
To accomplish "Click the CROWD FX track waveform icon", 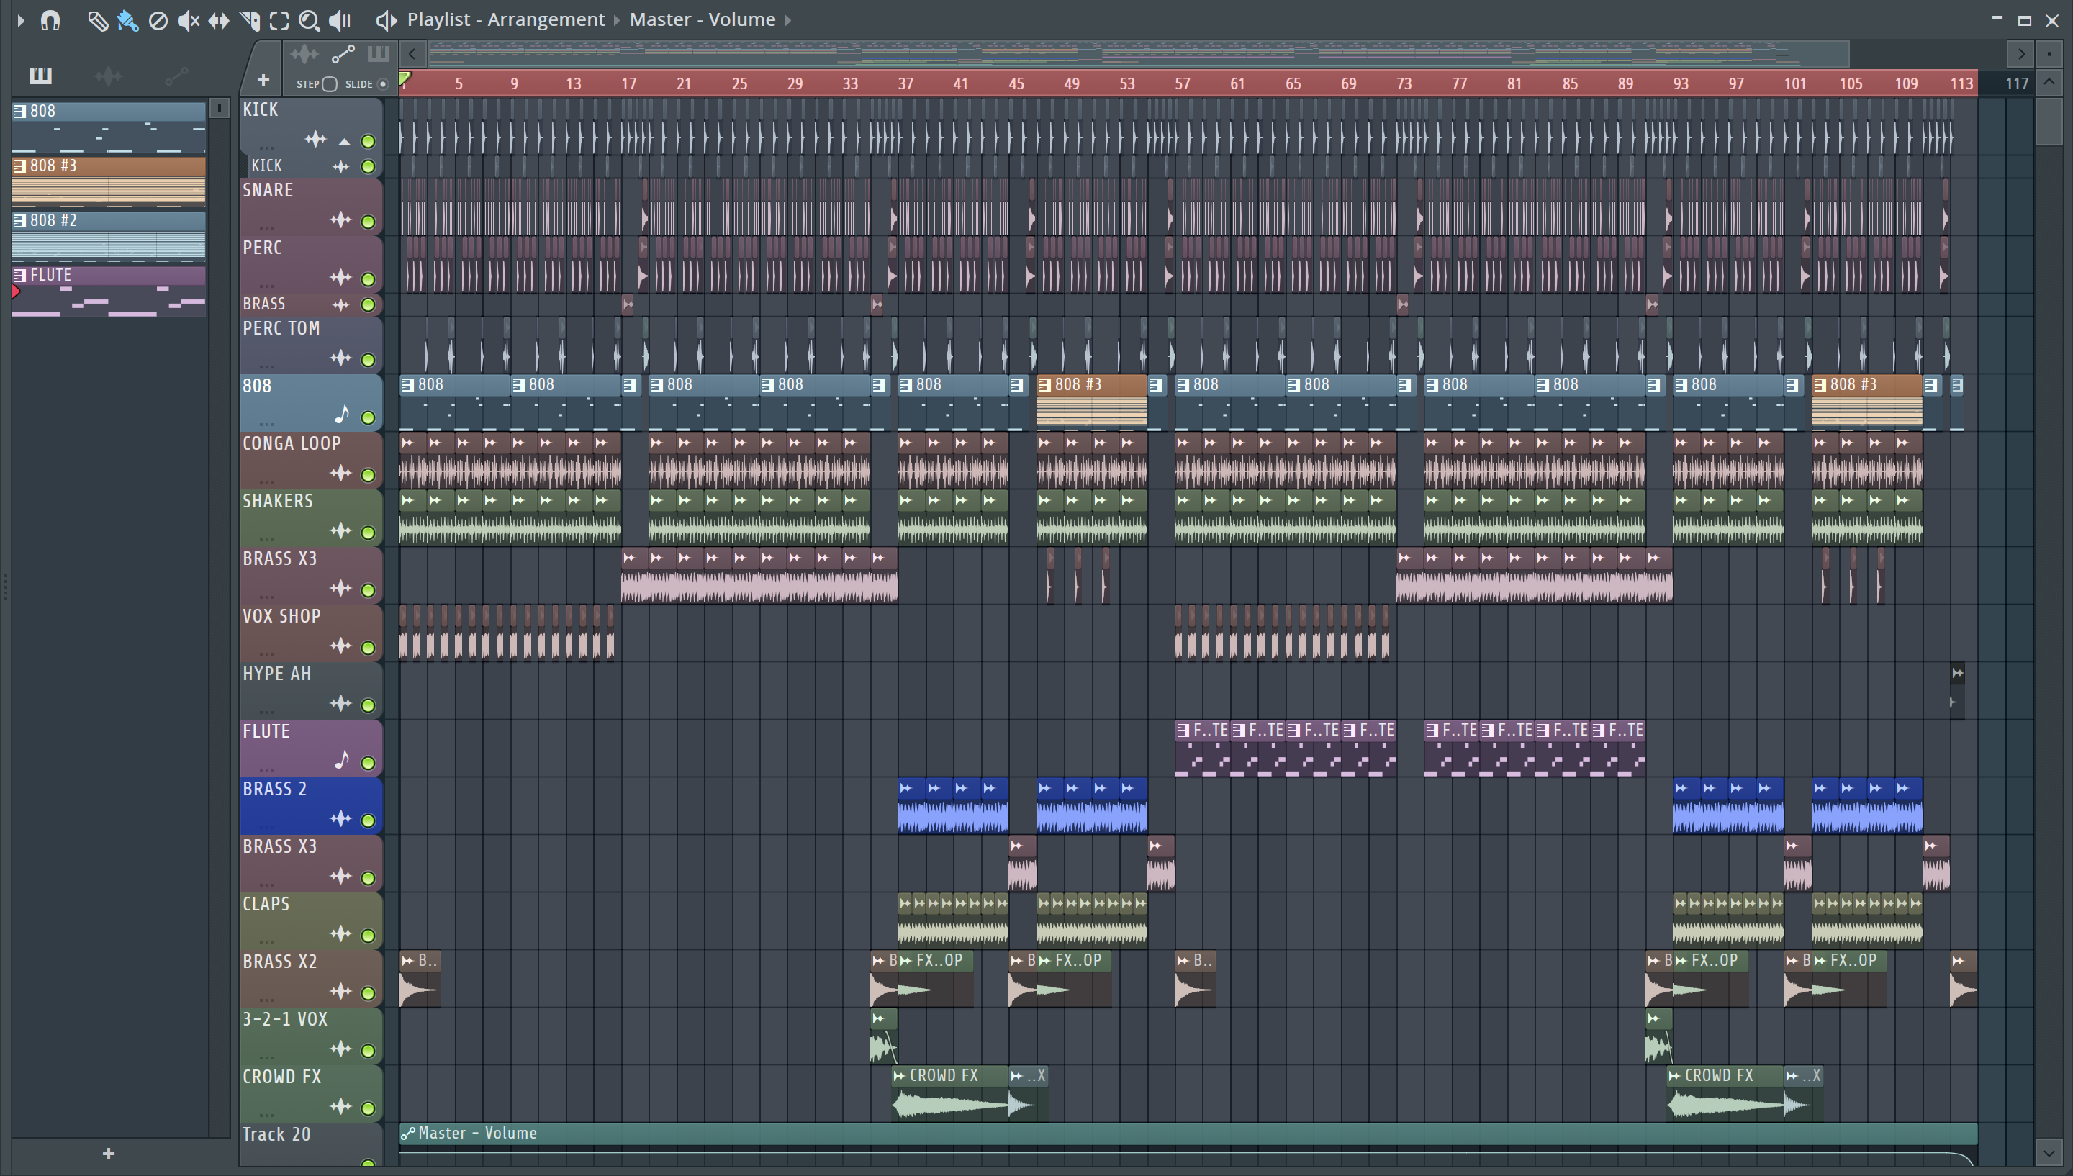I will pyautogui.click(x=340, y=1106).
